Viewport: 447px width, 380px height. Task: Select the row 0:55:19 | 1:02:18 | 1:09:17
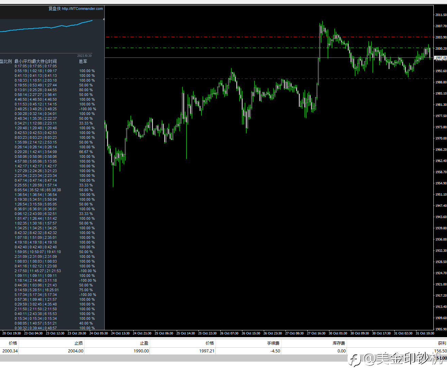(x=36, y=71)
